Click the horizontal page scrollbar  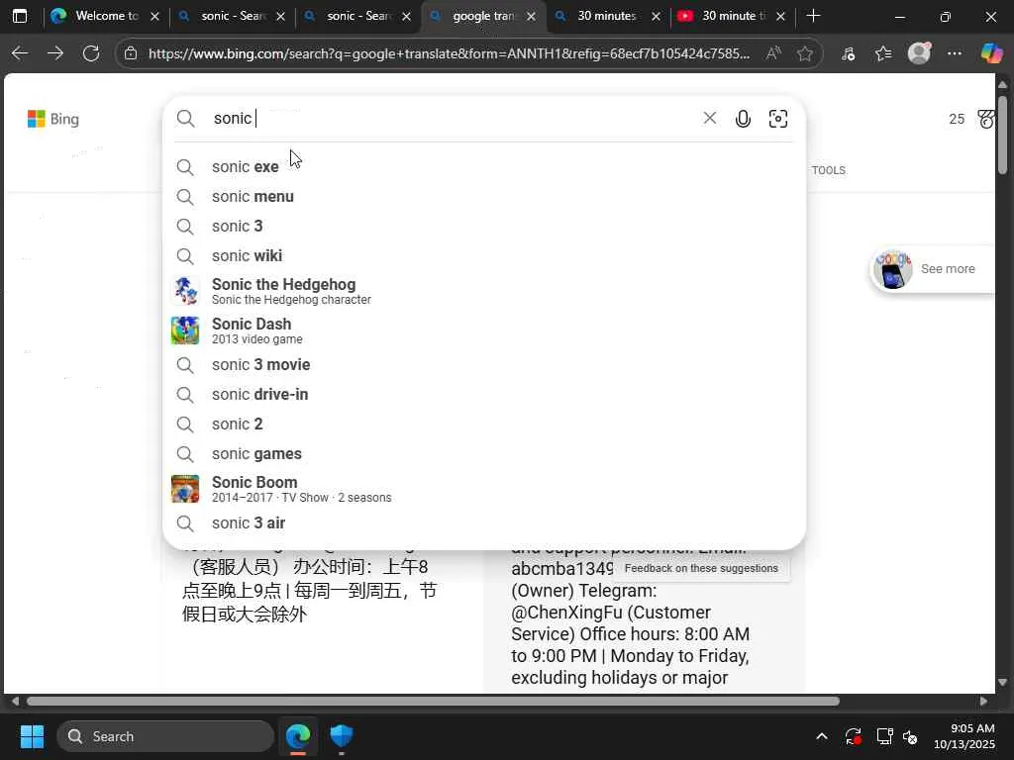click(433, 702)
